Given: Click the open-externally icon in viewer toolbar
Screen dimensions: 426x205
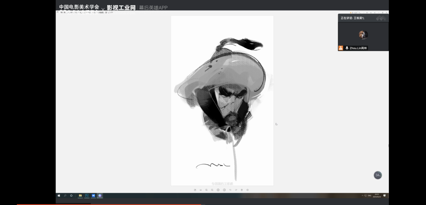Looking at the screenshot, I should (x=195, y=190).
